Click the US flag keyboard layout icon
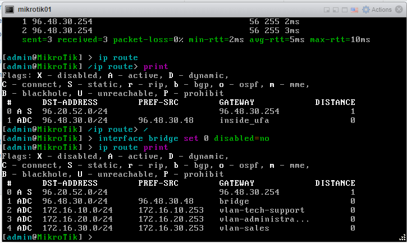Image resolution: width=407 pixels, height=243 pixels. click(x=354, y=10)
